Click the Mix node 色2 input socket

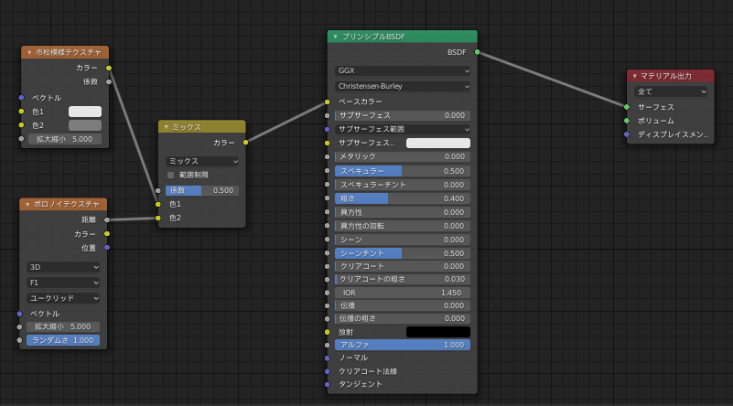[158, 219]
